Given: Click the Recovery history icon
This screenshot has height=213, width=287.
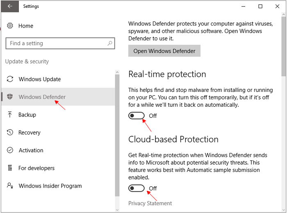Looking at the screenshot, I should point(10,133).
